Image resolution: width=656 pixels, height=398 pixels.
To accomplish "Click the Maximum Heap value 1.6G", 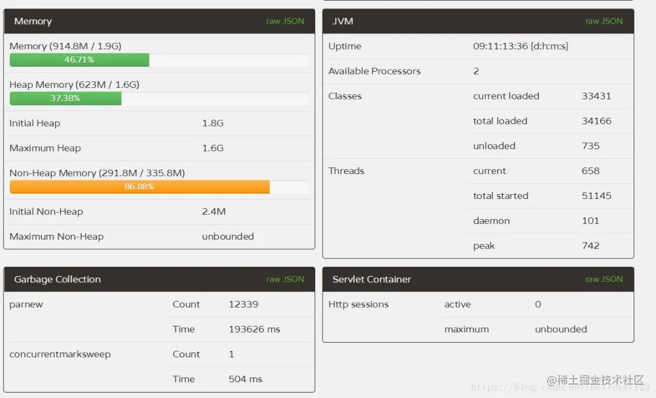I will [x=213, y=149].
